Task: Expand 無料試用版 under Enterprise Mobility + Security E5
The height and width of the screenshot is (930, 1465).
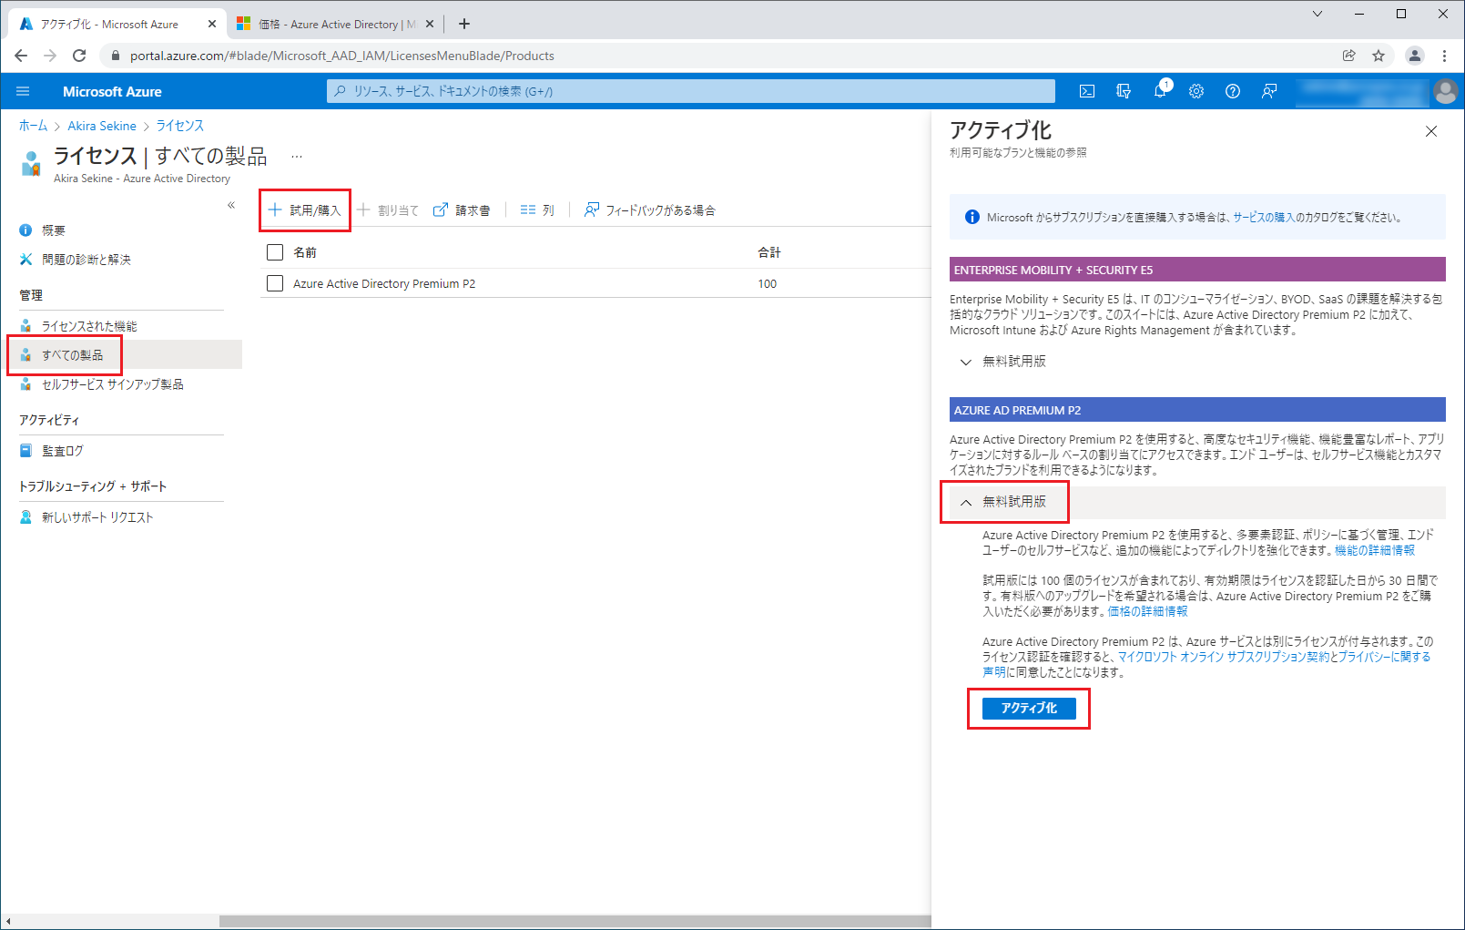Action: (1004, 362)
